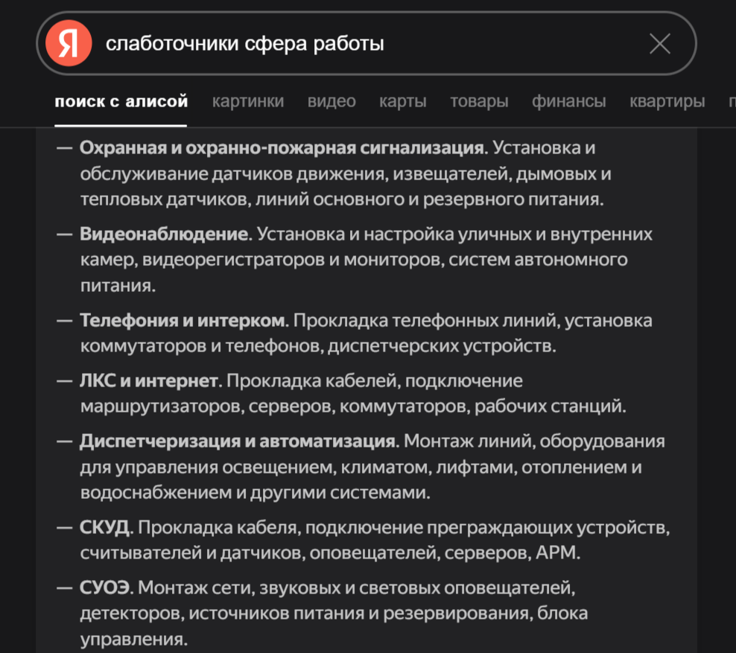Open the 'квартиры' tab
Image resolution: width=736 pixels, height=653 pixels.
click(667, 101)
